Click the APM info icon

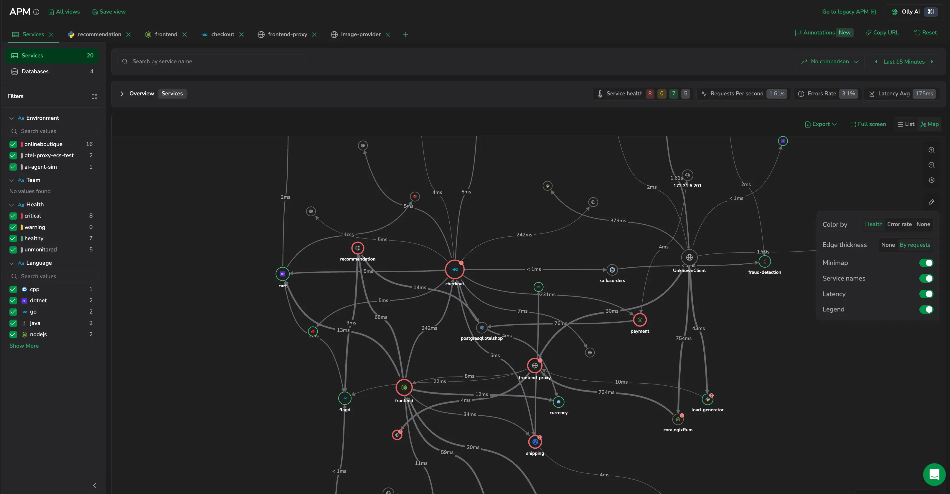pos(36,12)
